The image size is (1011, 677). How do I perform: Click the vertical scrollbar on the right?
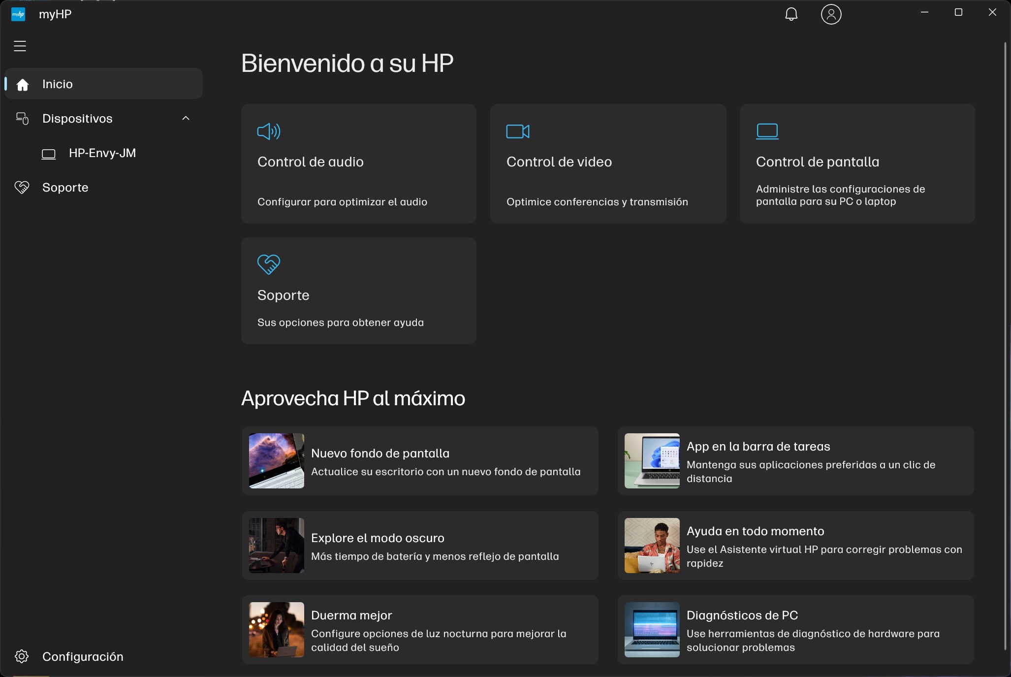click(1006, 347)
